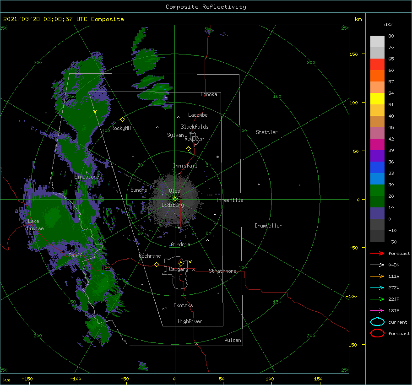Click the RockyMH town label
The image size is (412, 385).
[121, 128]
